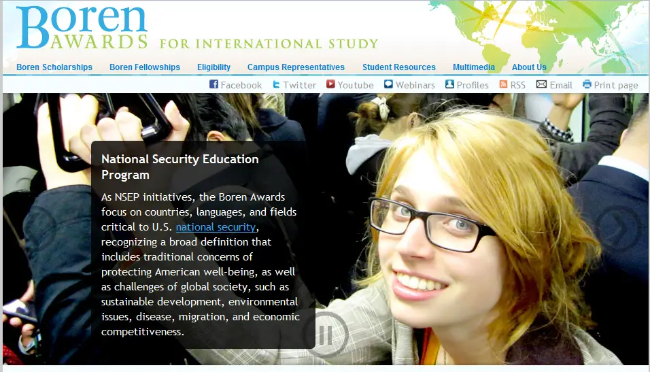Click the Boren Awards logo

click(x=82, y=27)
